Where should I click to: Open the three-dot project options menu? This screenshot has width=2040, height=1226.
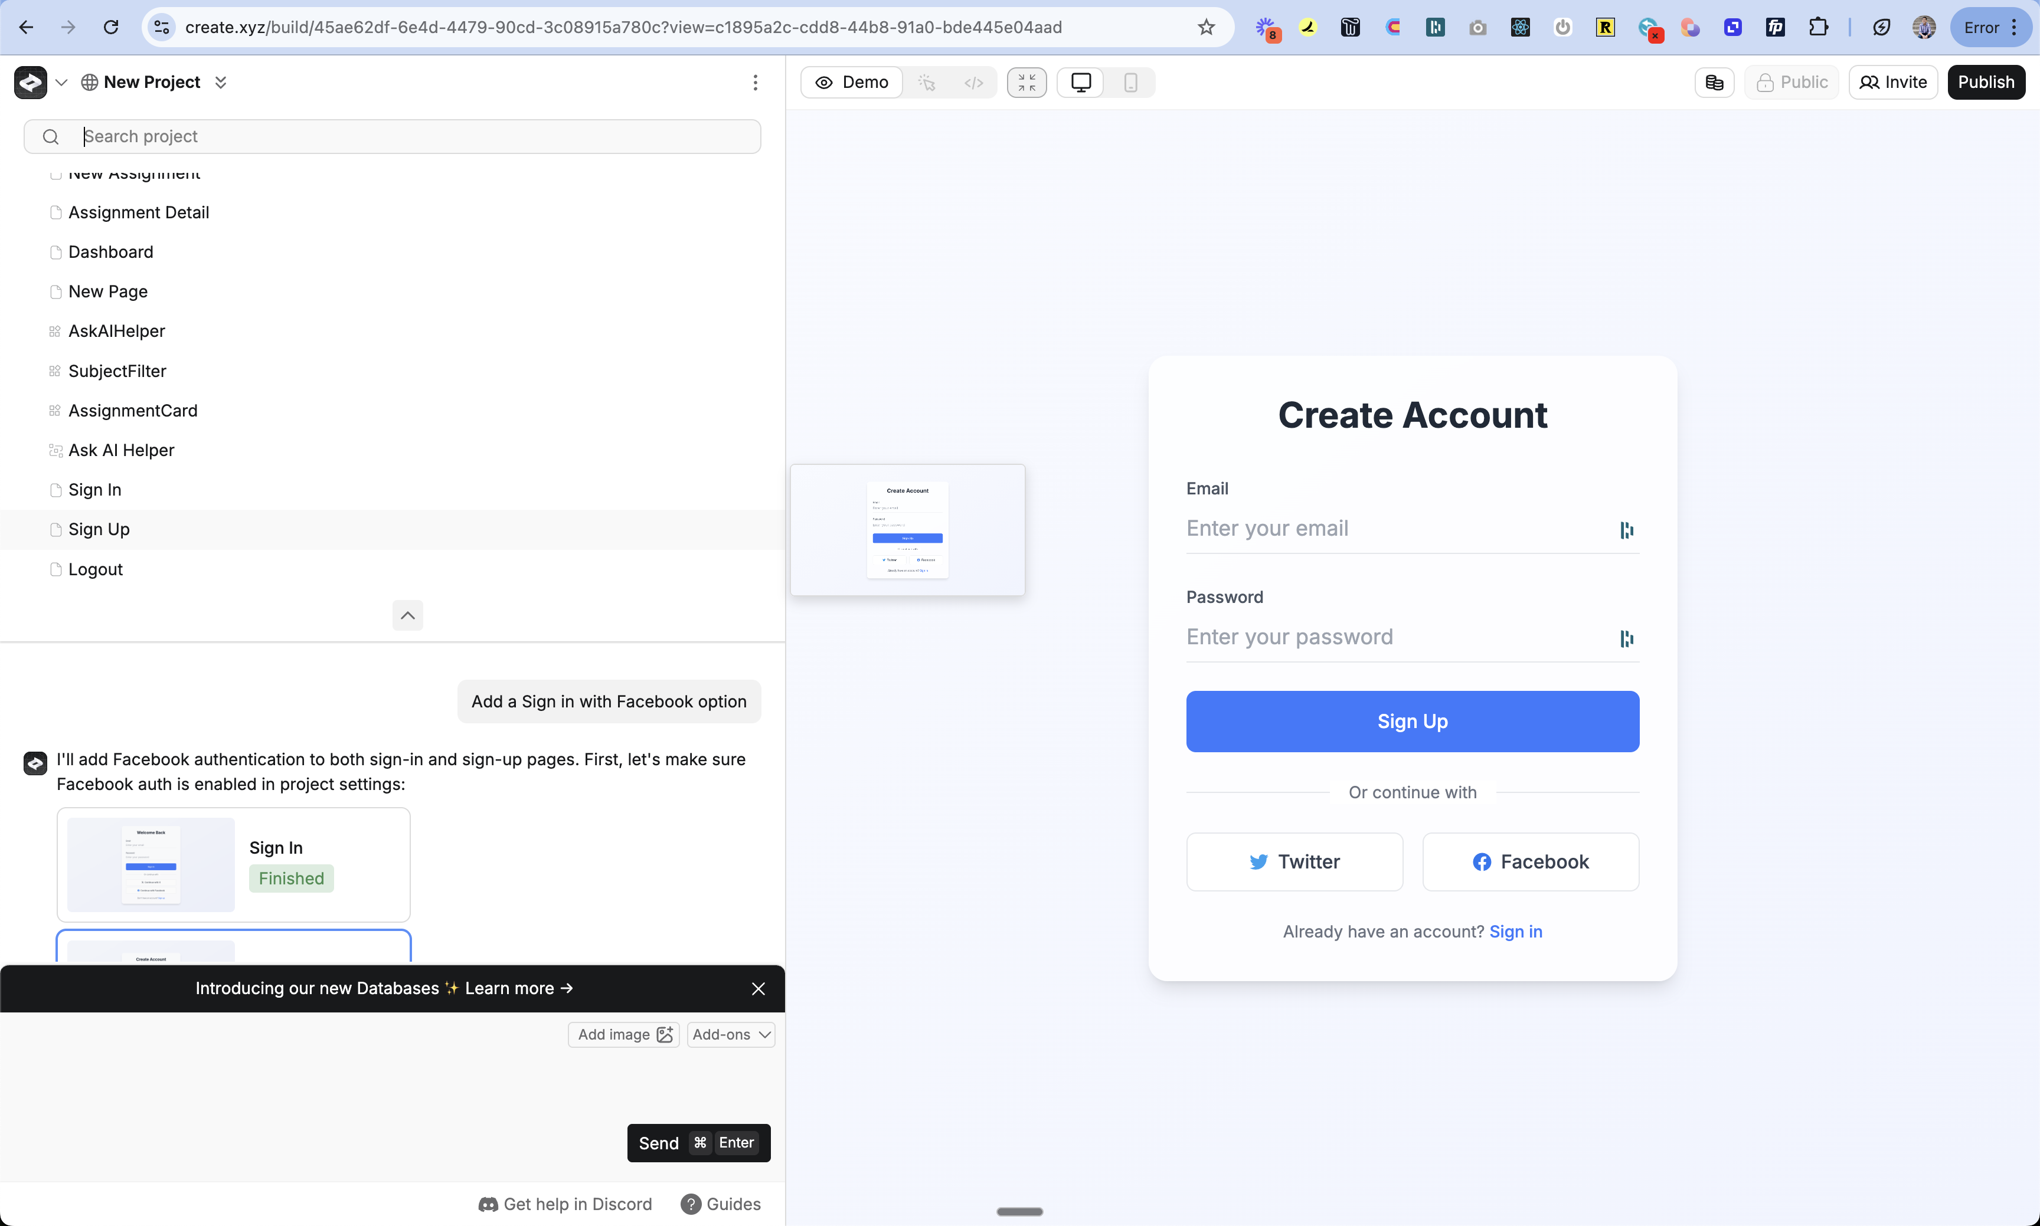coord(754,83)
